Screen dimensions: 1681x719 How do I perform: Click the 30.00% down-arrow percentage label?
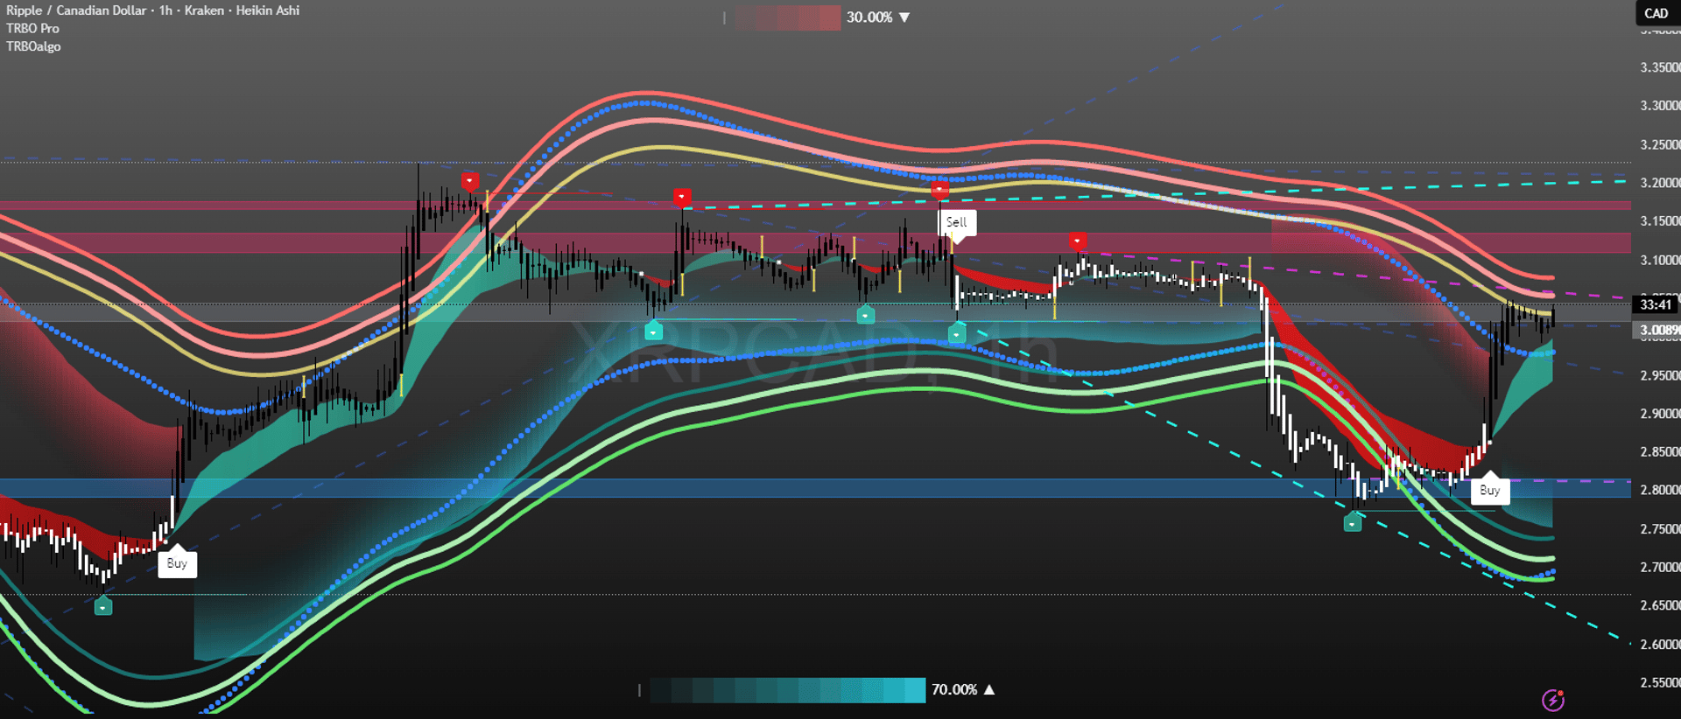(878, 17)
